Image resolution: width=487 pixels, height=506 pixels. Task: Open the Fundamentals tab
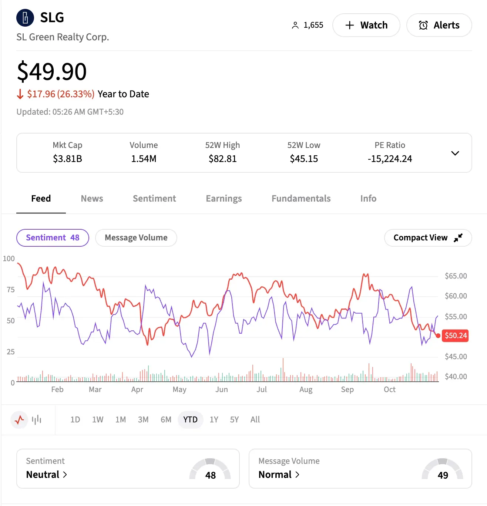(x=301, y=199)
